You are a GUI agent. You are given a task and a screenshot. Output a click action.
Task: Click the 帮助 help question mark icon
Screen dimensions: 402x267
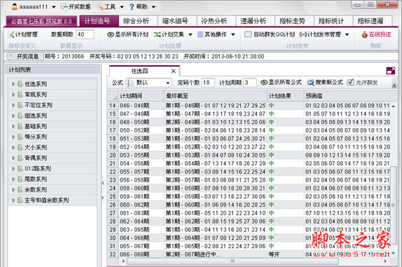(132, 7)
